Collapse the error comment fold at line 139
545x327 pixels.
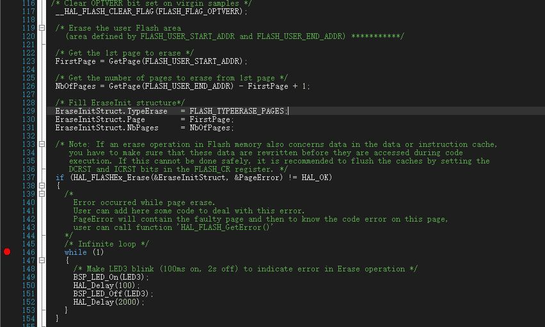click(x=42, y=194)
